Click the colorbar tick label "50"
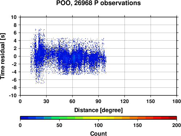 point(59,125)
